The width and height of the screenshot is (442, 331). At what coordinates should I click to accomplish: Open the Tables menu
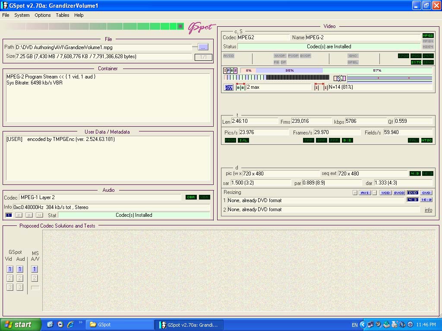[x=62, y=15]
